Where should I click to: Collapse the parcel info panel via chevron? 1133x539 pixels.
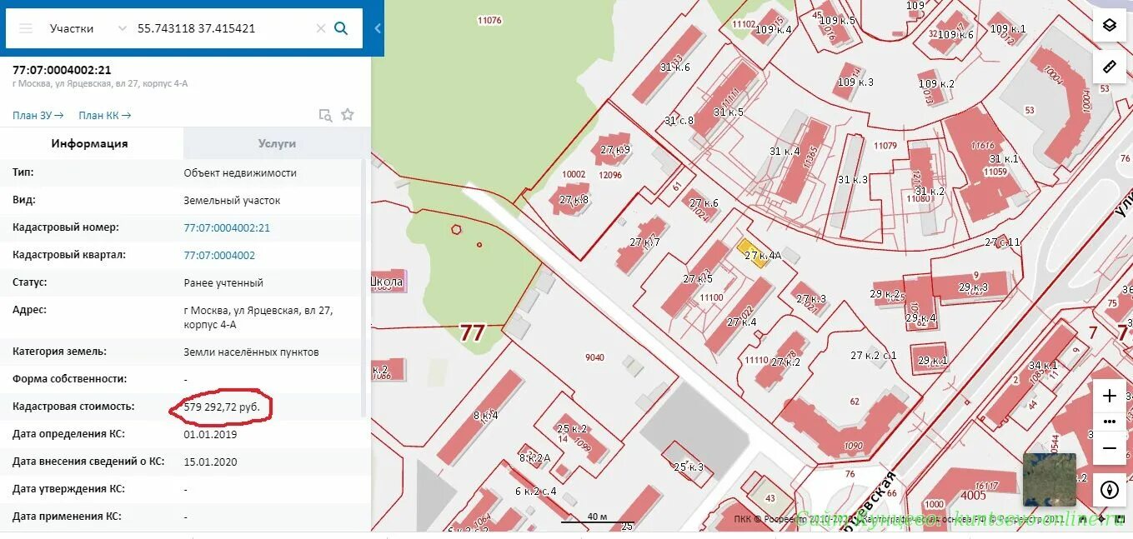coord(377,27)
